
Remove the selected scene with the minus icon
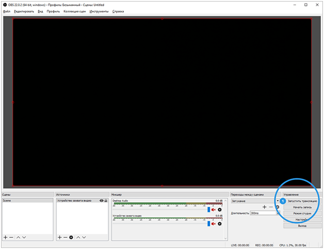pyautogui.click(x=11, y=237)
